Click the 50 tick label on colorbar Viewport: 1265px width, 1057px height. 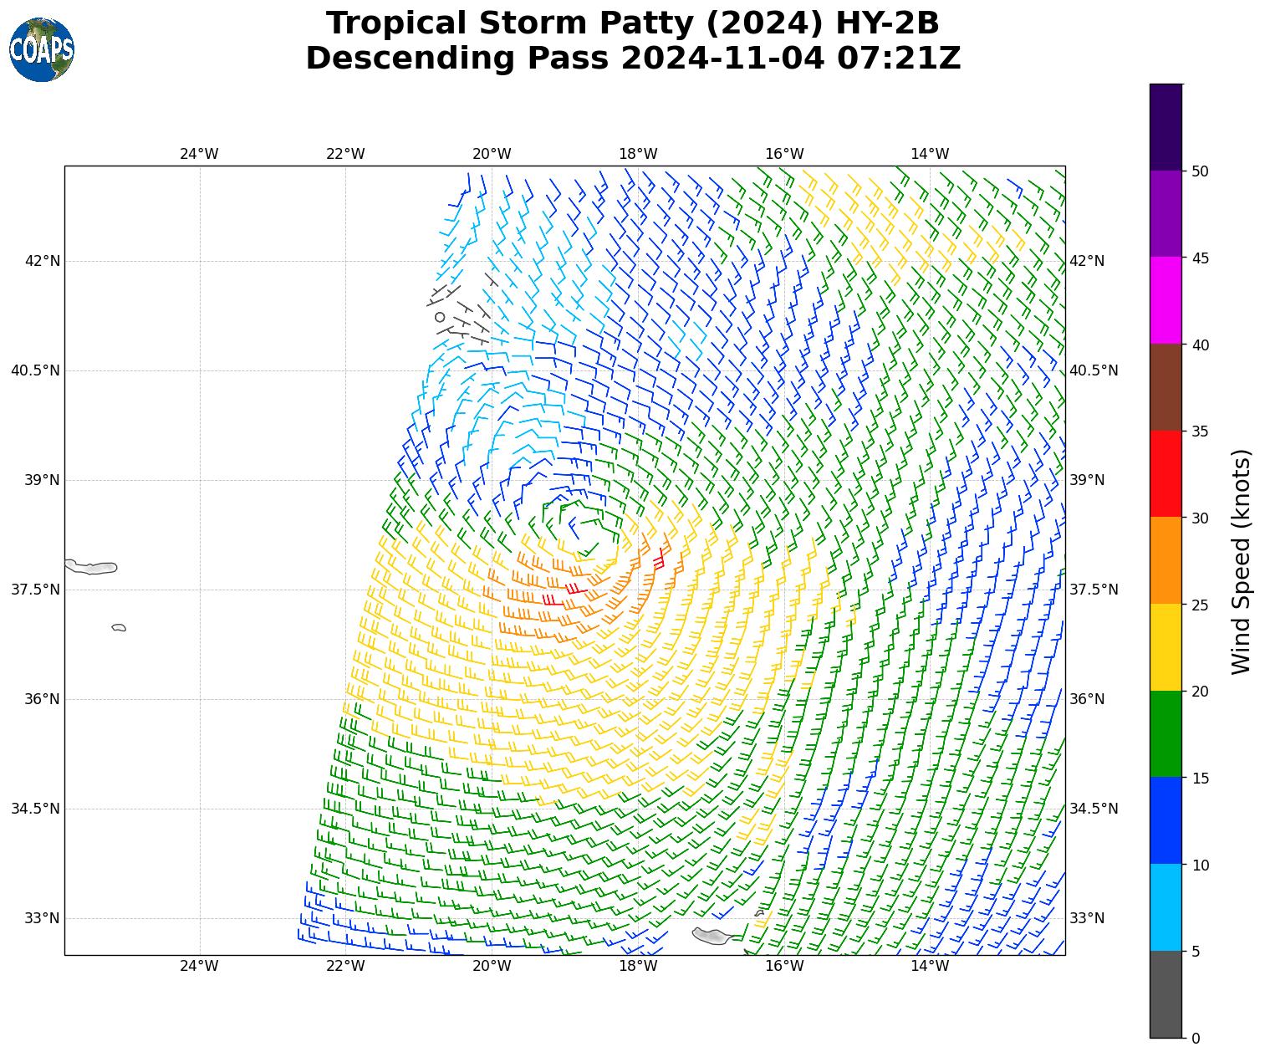pyautogui.click(x=1200, y=171)
